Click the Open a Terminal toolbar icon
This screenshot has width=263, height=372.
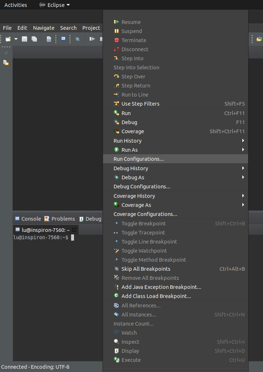point(63,39)
